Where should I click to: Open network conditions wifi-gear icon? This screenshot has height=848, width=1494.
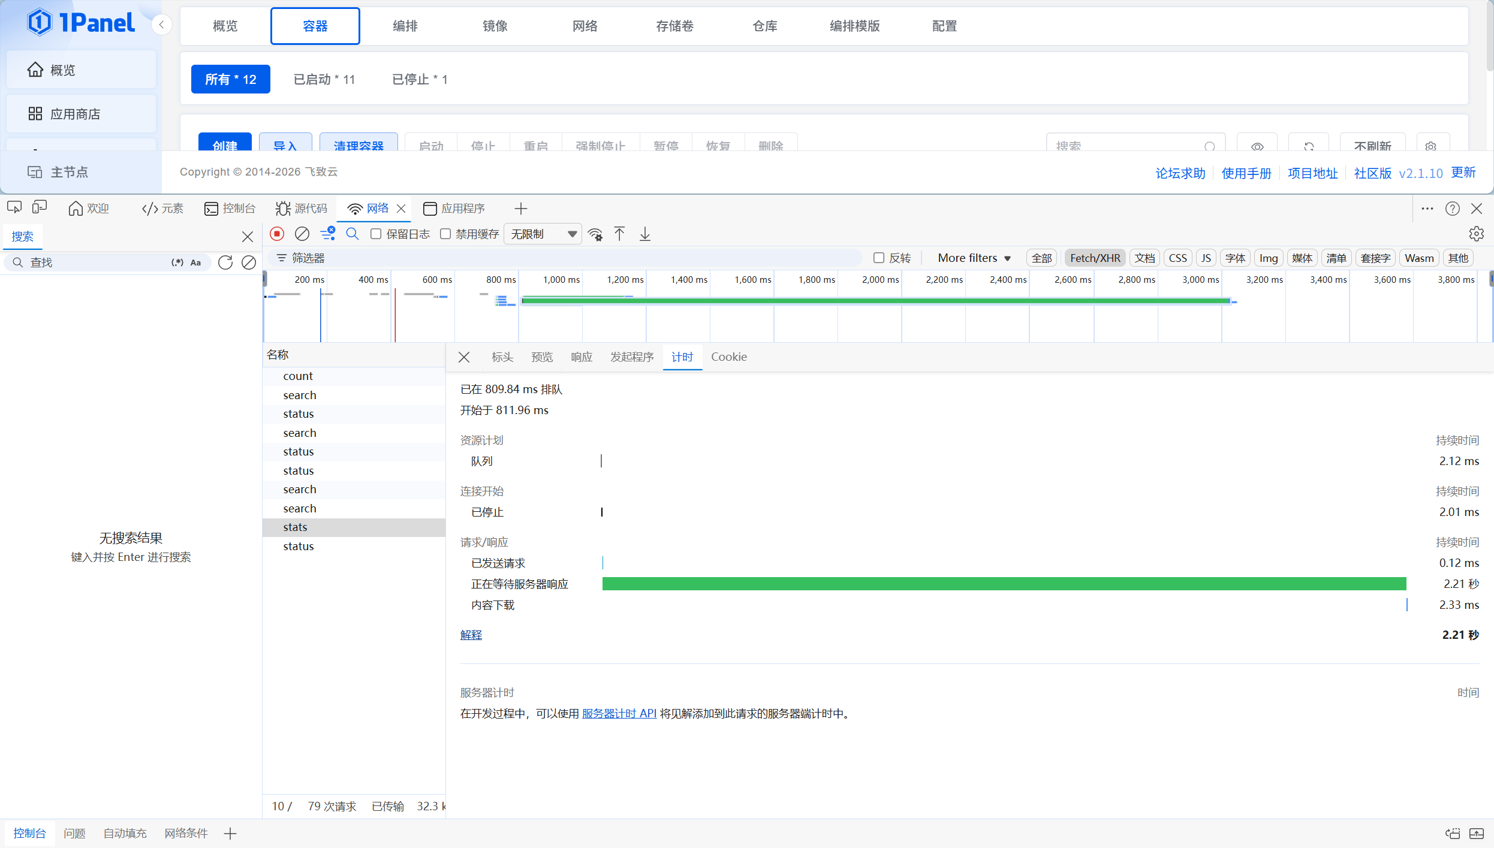pos(595,234)
